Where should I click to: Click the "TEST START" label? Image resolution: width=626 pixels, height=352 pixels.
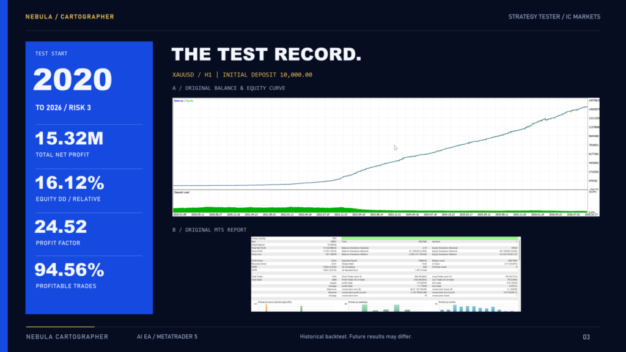pyautogui.click(x=51, y=54)
